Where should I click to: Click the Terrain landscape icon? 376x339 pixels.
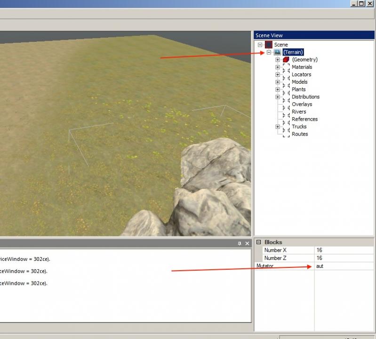click(277, 52)
